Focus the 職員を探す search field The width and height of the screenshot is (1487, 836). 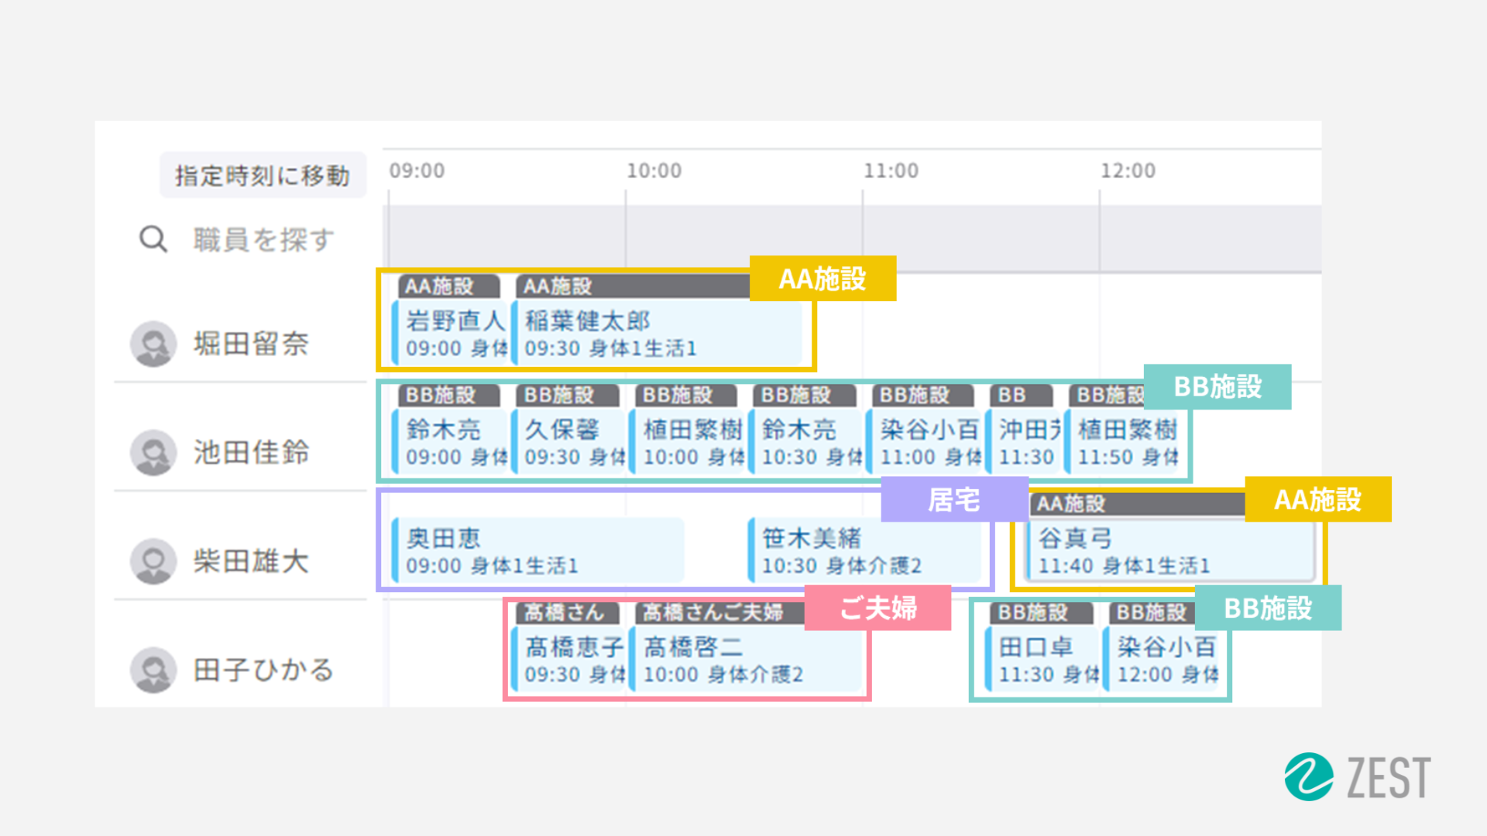point(263,240)
